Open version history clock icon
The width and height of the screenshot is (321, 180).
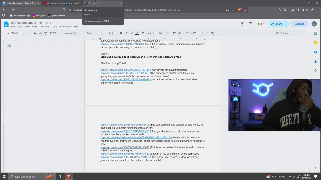(242, 24)
